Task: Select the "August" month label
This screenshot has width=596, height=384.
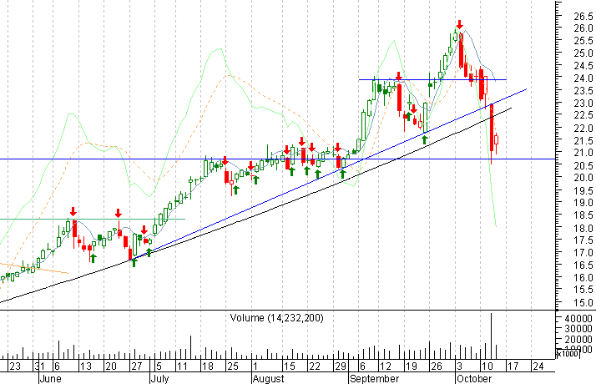Action: point(268,379)
